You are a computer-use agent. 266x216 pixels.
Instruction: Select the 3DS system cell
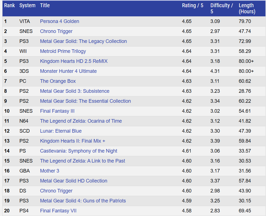coord(24,71)
